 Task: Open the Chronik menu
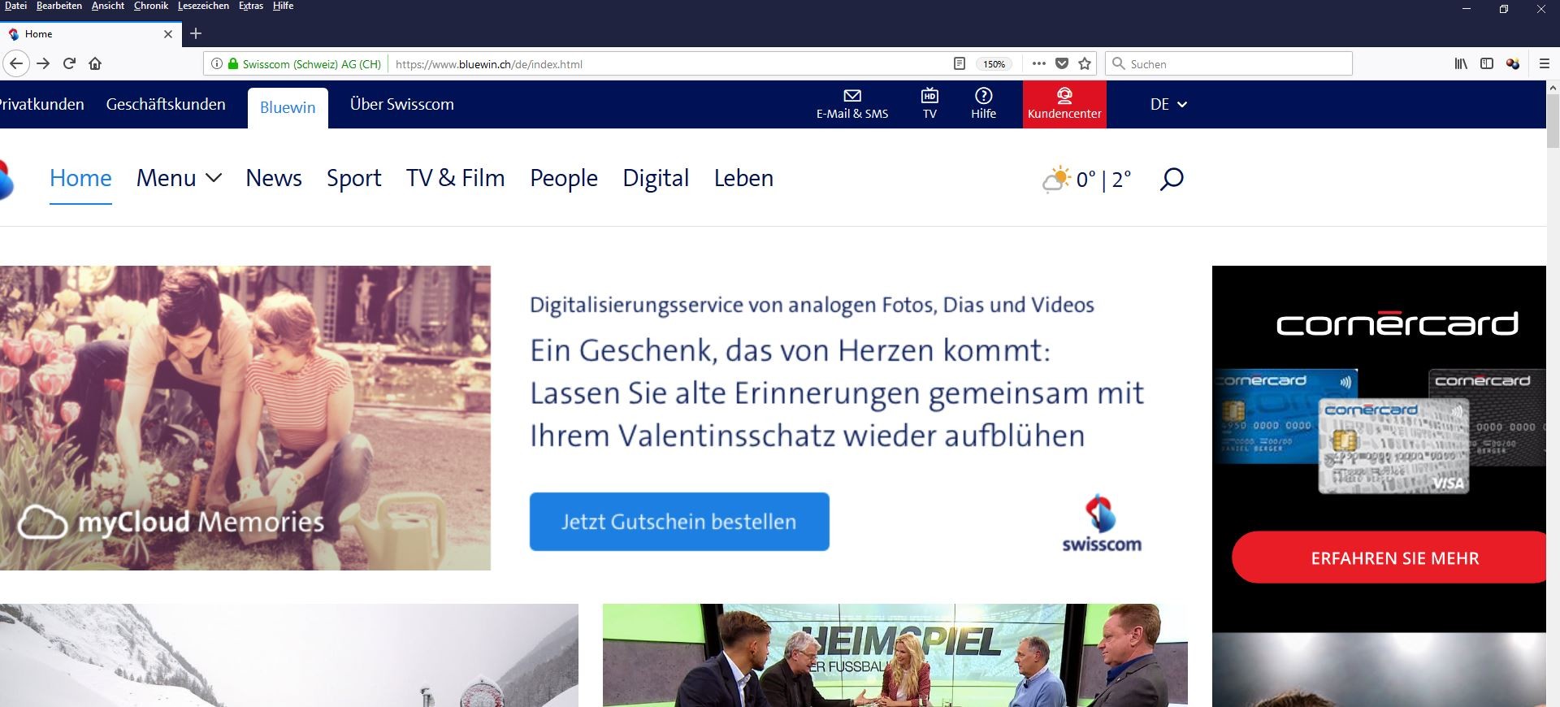click(x=150, y=6)
